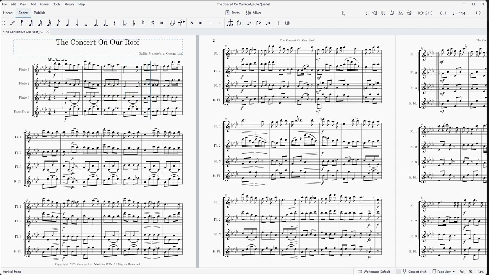Customize the note input toolbar
The width and height of the screenshot is (489, 275).
click(287, 23)
